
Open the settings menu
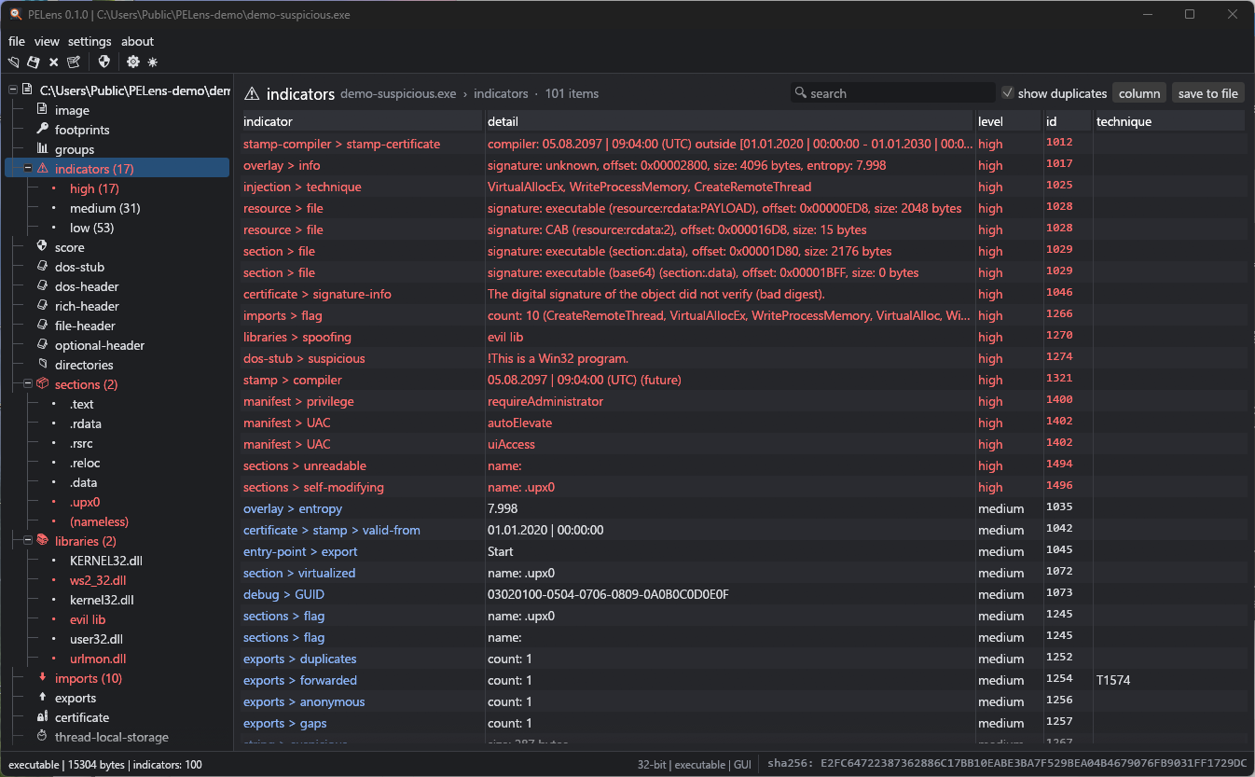(x=90, y=41)
